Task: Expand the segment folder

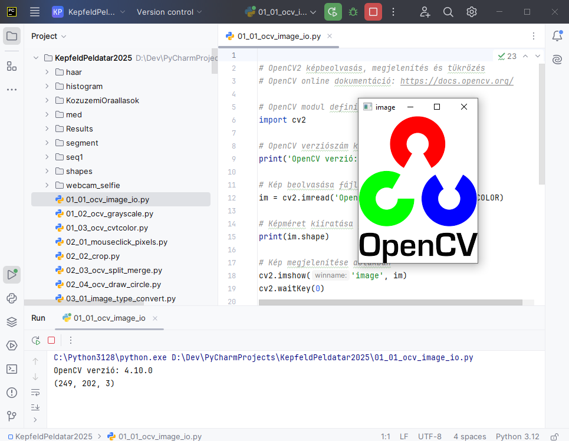Action: 47,143
